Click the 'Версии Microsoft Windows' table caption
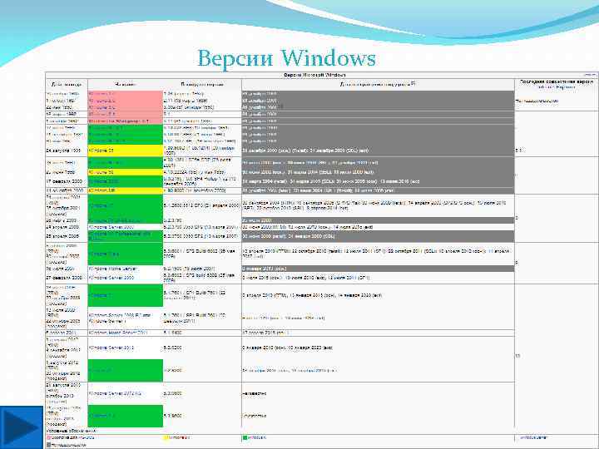599x449 pixels. coord(314,75)
